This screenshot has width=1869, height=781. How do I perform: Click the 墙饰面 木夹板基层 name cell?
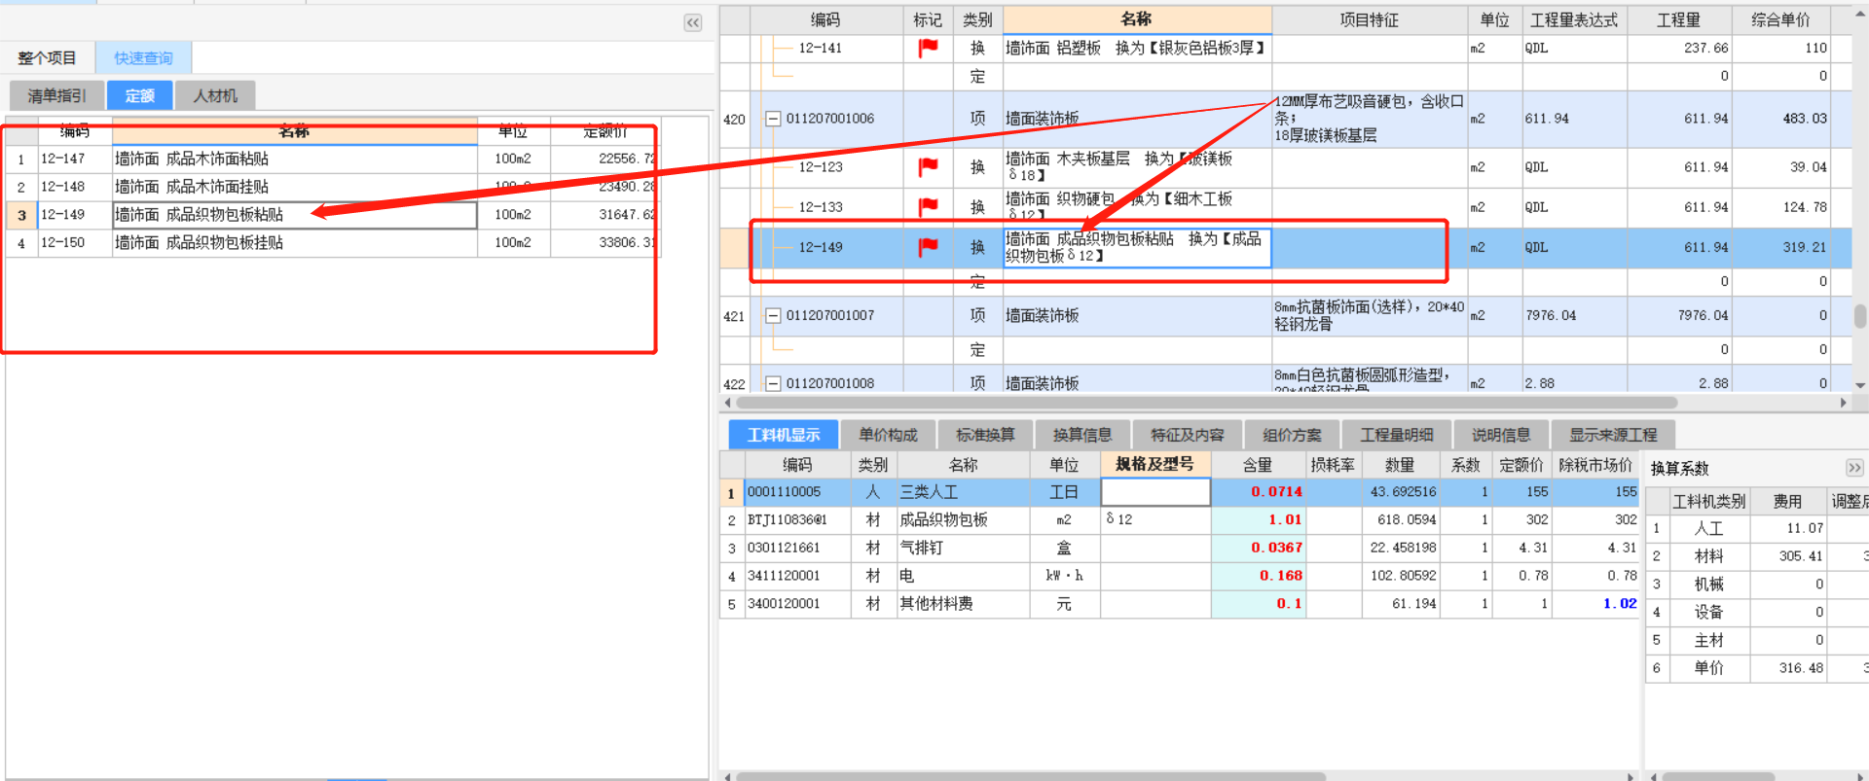click(x=1136, y=167)
